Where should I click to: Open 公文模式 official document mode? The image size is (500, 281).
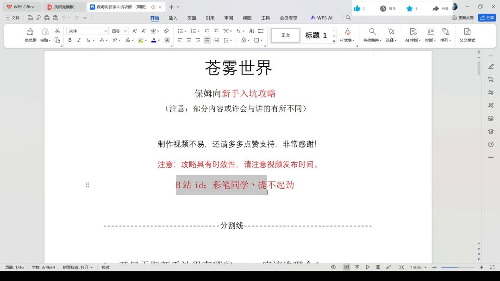point(467,35)
